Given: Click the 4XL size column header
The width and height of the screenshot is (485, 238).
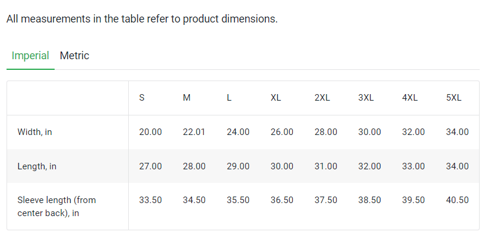Looking at the screenshot, I should point(410,98).
